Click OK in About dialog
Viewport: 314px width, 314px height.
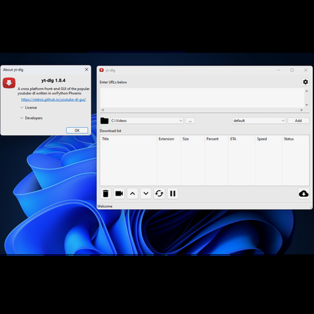[77, 131]
